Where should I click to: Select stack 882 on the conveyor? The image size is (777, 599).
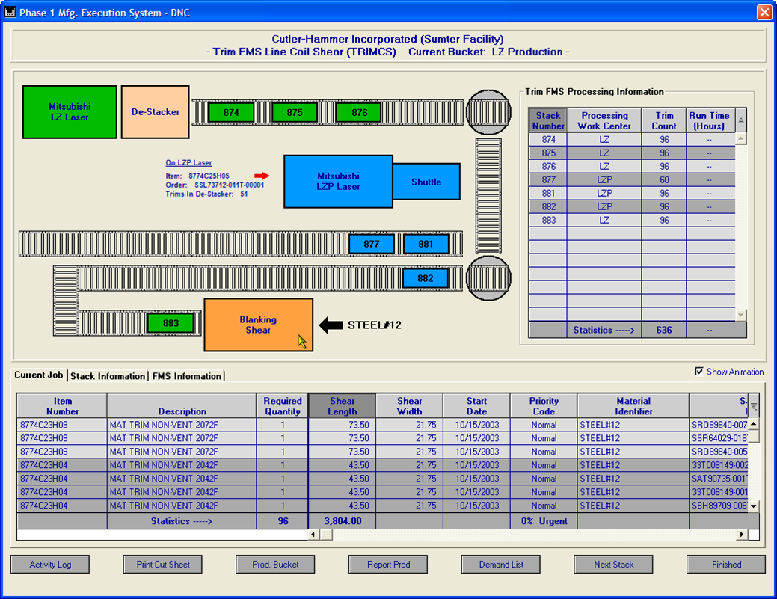(x=426, y=278)
